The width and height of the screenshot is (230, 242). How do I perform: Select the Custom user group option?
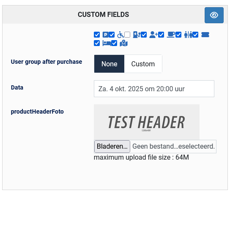(143, 64)
